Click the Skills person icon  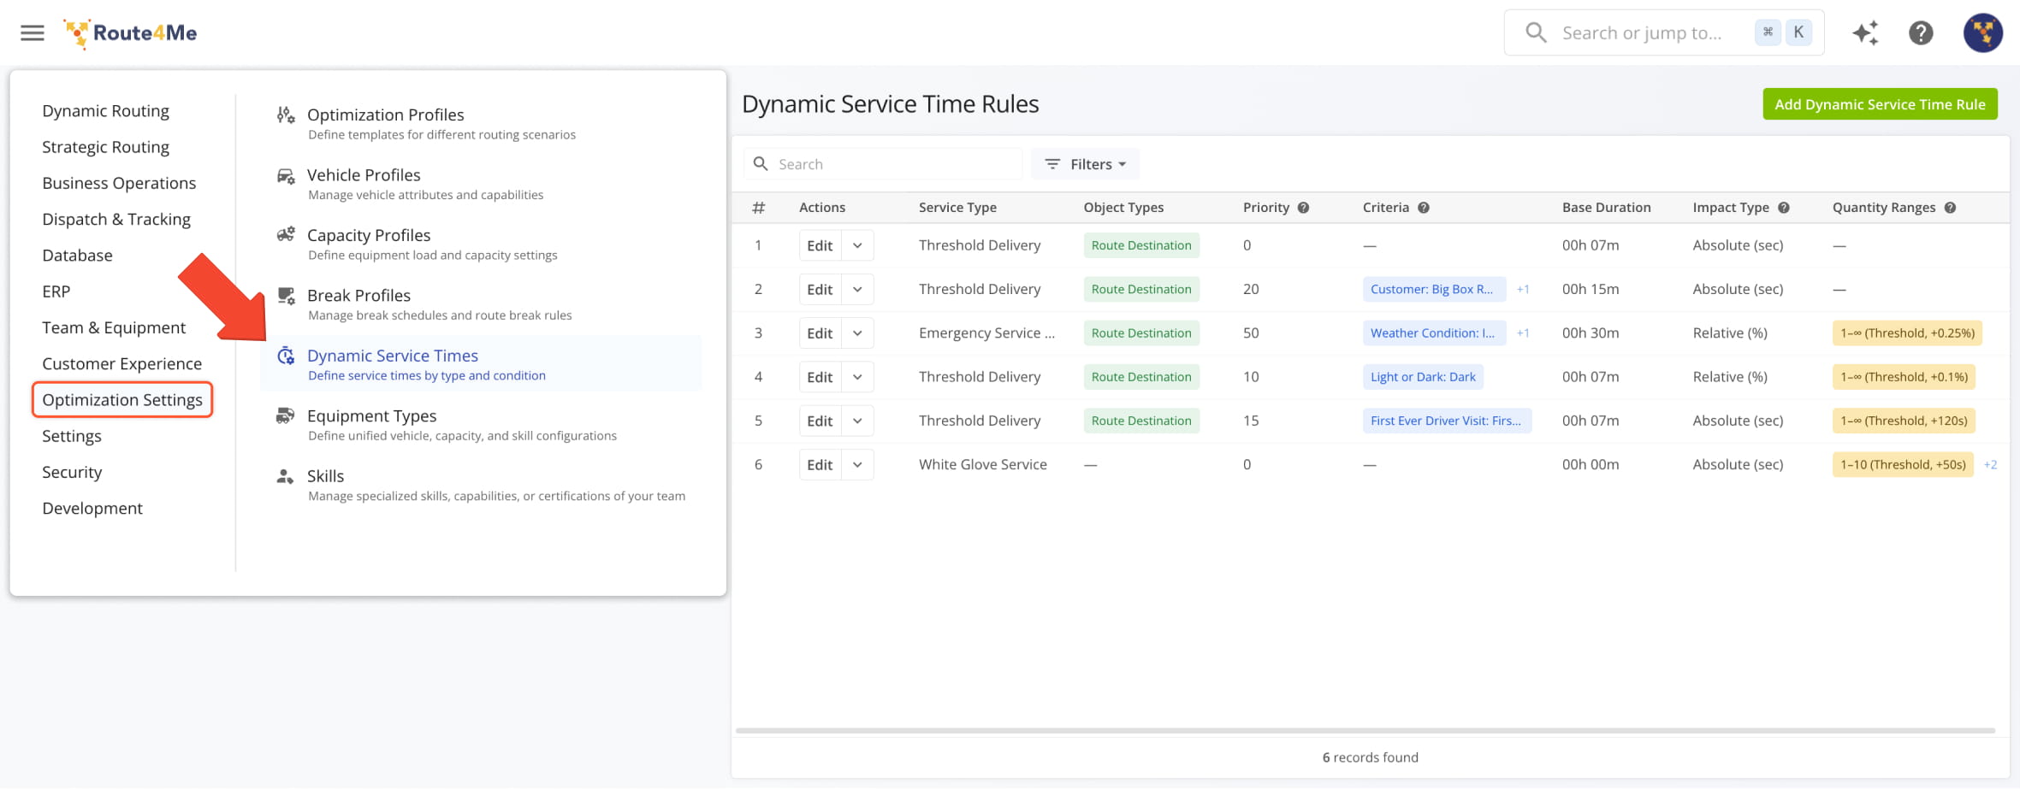tap(286, 476)
